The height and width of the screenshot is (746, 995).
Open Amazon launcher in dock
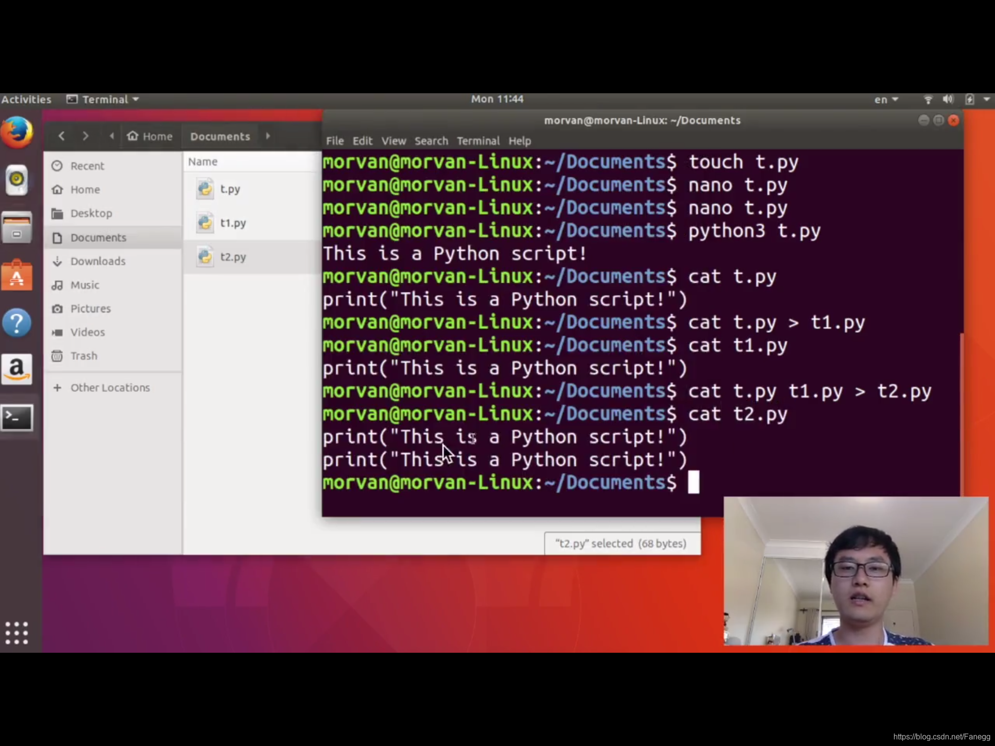pyautogui.click(x=17, y=369)
